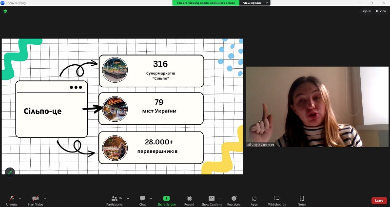This screenshot has height=207, width=390.
Task: Leave the meeting
Action: click(x=379, y=201)
